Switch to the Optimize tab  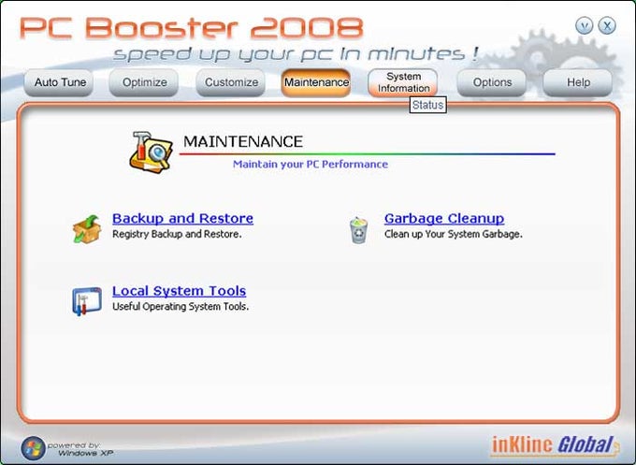pos(144,82)
